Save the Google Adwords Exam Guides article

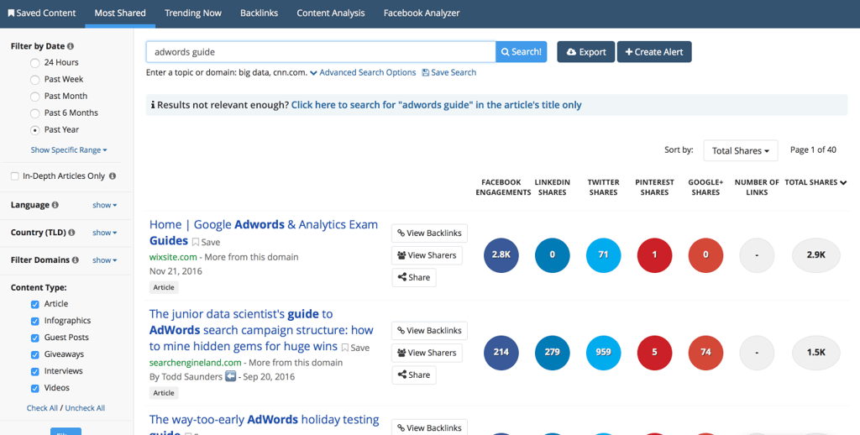tap(207, 242)
